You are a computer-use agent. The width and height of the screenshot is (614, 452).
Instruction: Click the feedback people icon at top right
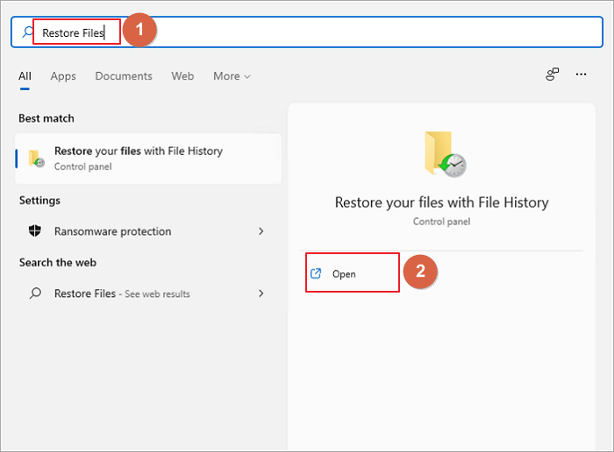(552, 75)
